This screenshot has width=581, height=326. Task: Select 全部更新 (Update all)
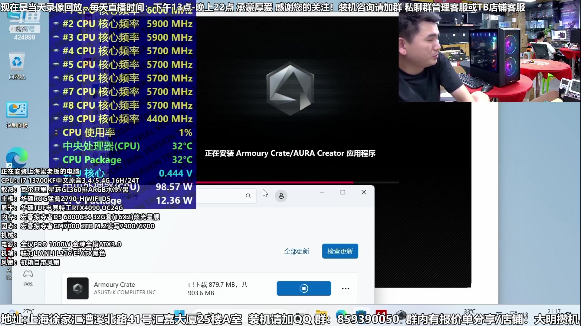pos(297,251)
